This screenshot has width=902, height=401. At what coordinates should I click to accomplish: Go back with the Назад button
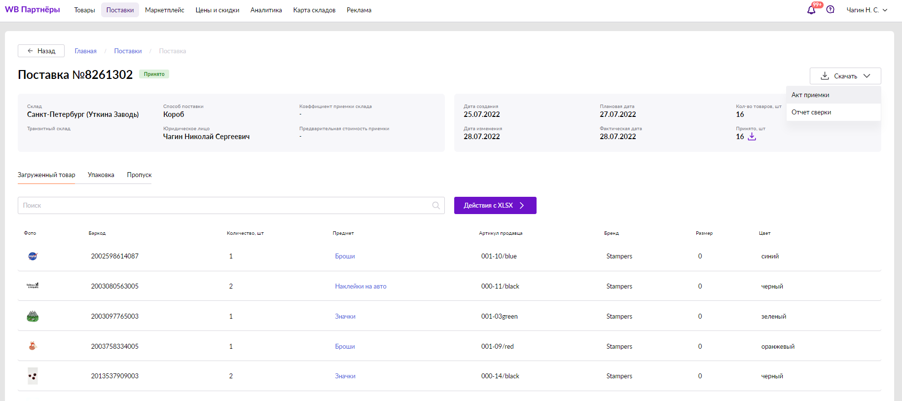click(41, 51)
